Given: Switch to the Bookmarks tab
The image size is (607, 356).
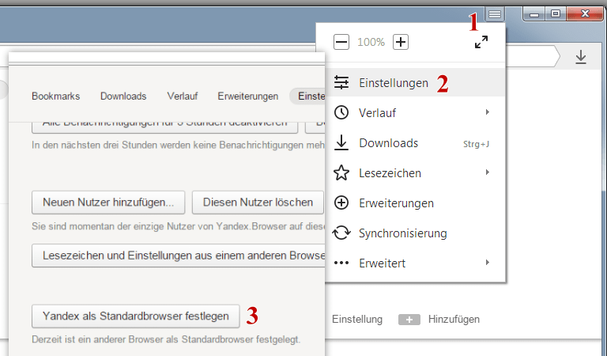Looking at the screenshot, I should pyautogui.click(x=56, y=96).
